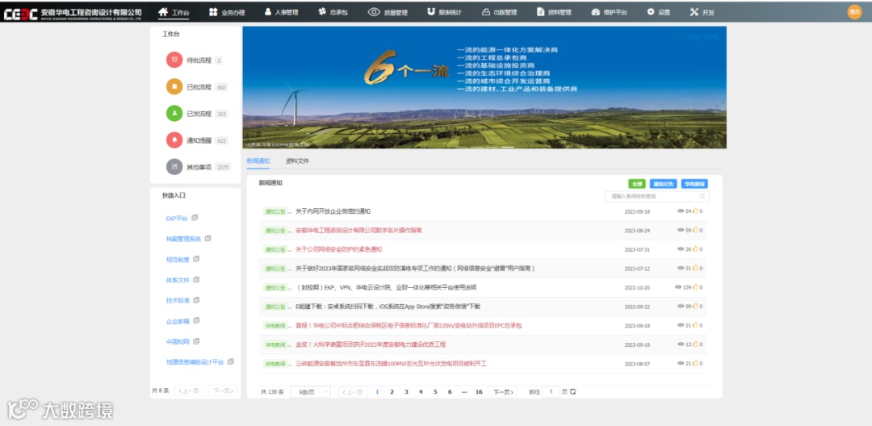The image size is (872, 426).
Task: Click the open-window icon beside EKP平台
Action: coord(195,218)
